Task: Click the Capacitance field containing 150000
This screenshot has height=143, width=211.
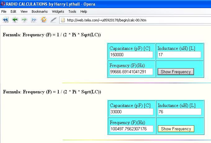Action: (131, 55)
